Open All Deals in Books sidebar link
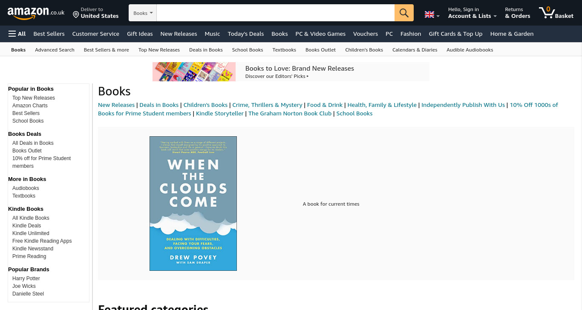This screenshot has height=310, width=582. point(33,143)
